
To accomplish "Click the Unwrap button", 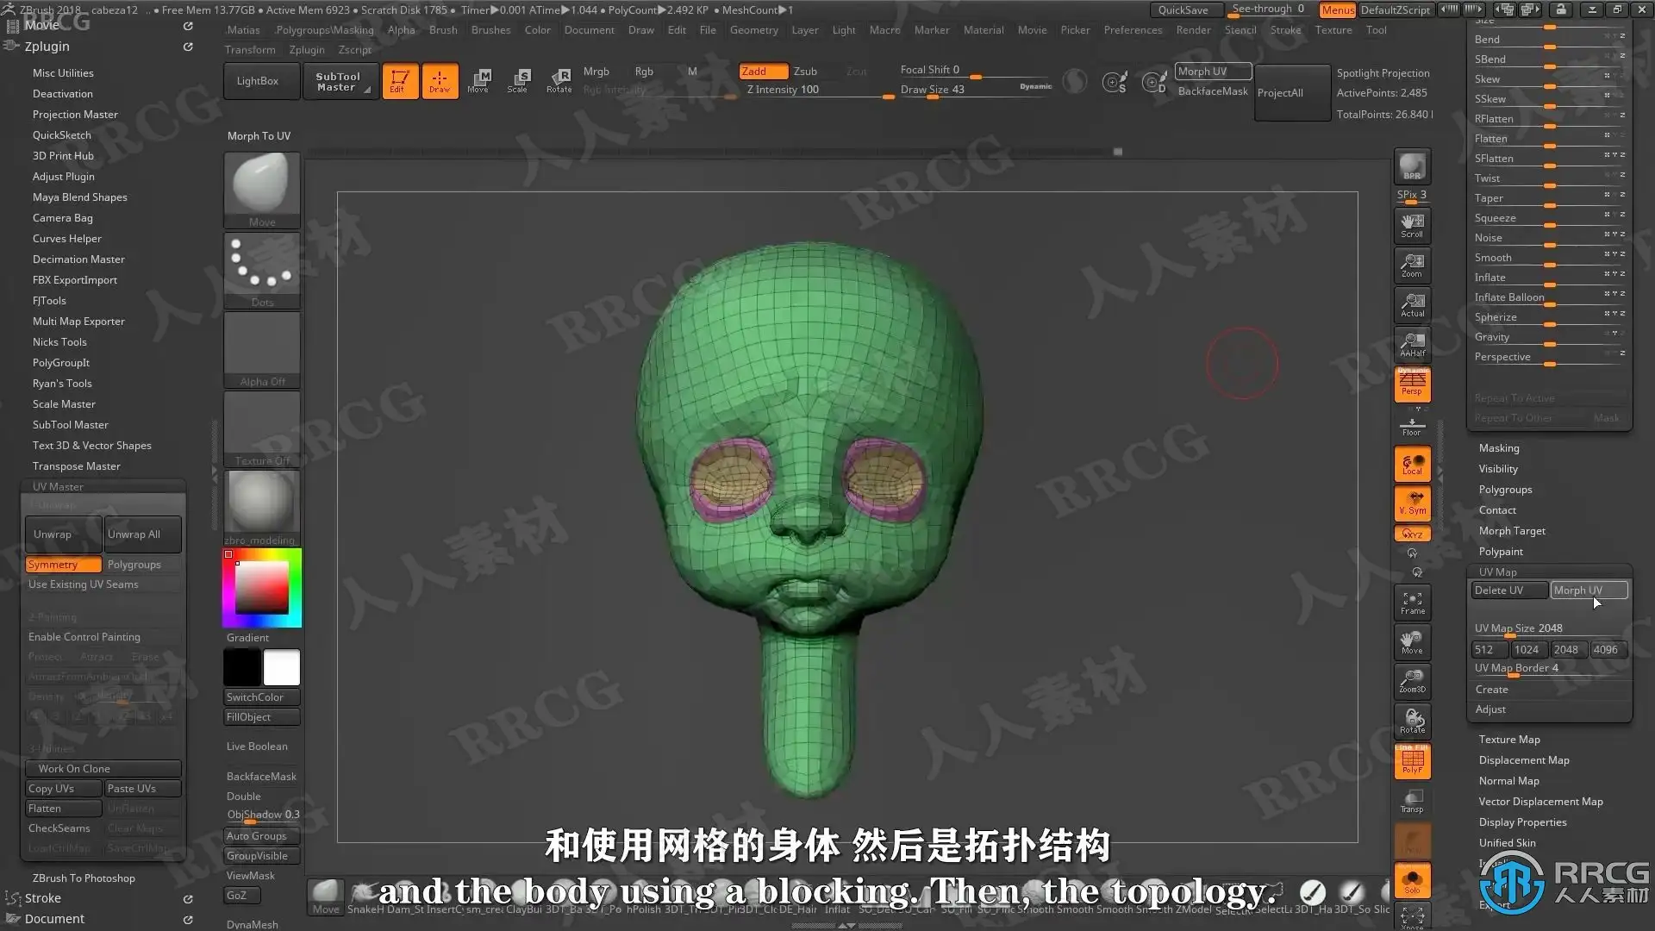I will coord(63,534).
